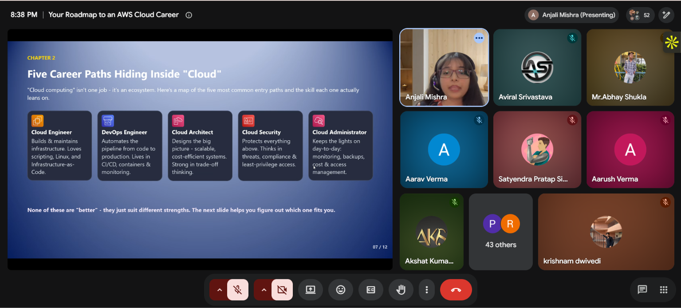Click the meeting title "Your Roadmap to an AWS Cloud Career"
The height and width of the screenshot is (308, 681).
(114, 15)
